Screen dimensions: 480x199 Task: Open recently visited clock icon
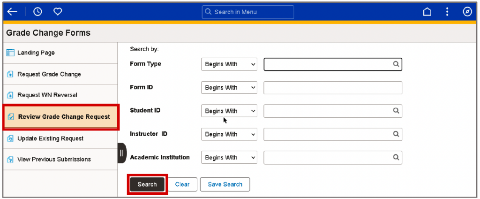pos(37,12)
